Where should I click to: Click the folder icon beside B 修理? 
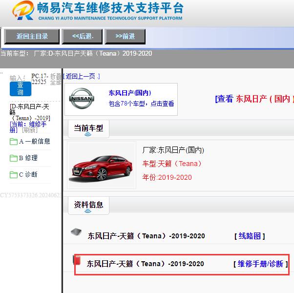[x=14, y=158]
